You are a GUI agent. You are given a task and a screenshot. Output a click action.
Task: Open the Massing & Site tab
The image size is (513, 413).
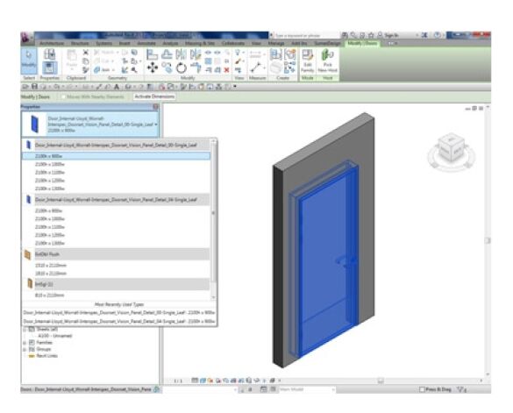click(x=200, y=43)
